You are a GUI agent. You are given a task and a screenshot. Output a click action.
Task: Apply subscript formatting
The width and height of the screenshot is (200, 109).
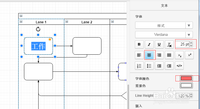click(x=179, y=55)
